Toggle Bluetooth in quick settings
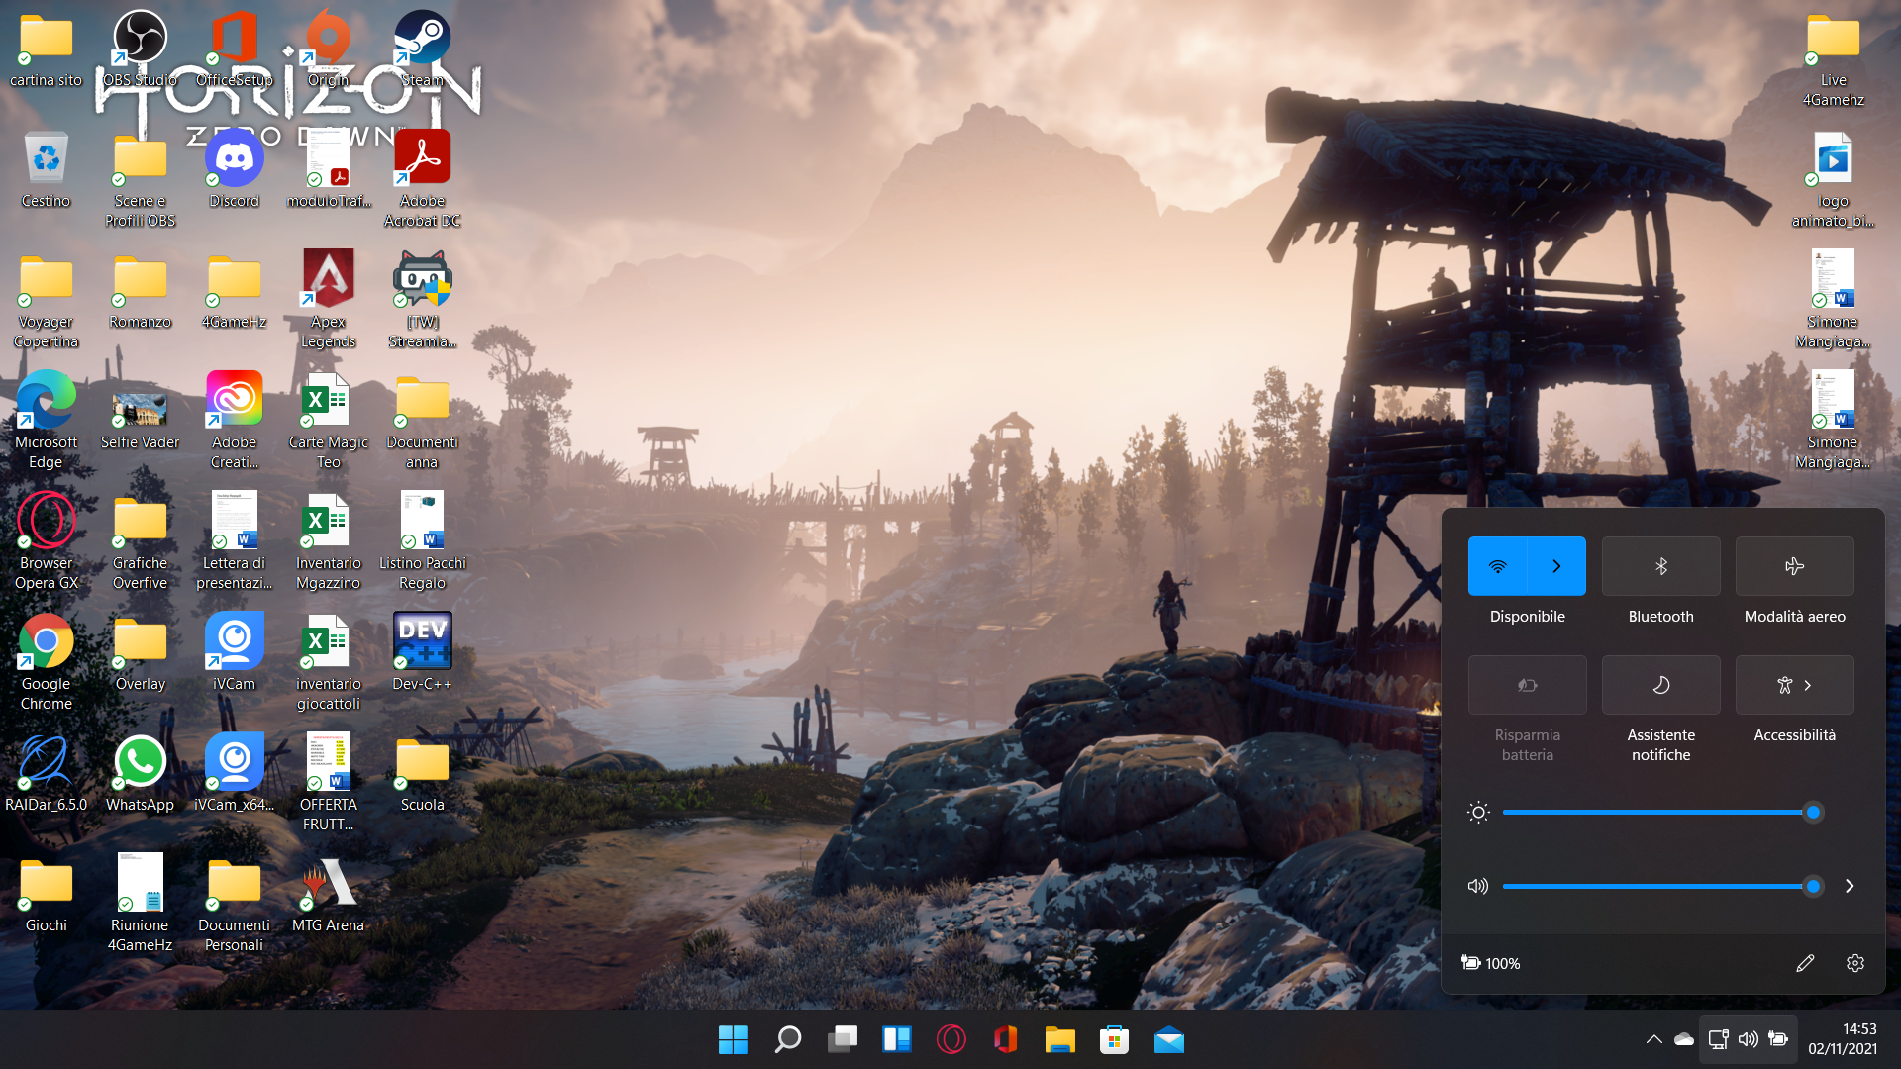The image size is (1901, 1069). click(x=1660, y=566)
